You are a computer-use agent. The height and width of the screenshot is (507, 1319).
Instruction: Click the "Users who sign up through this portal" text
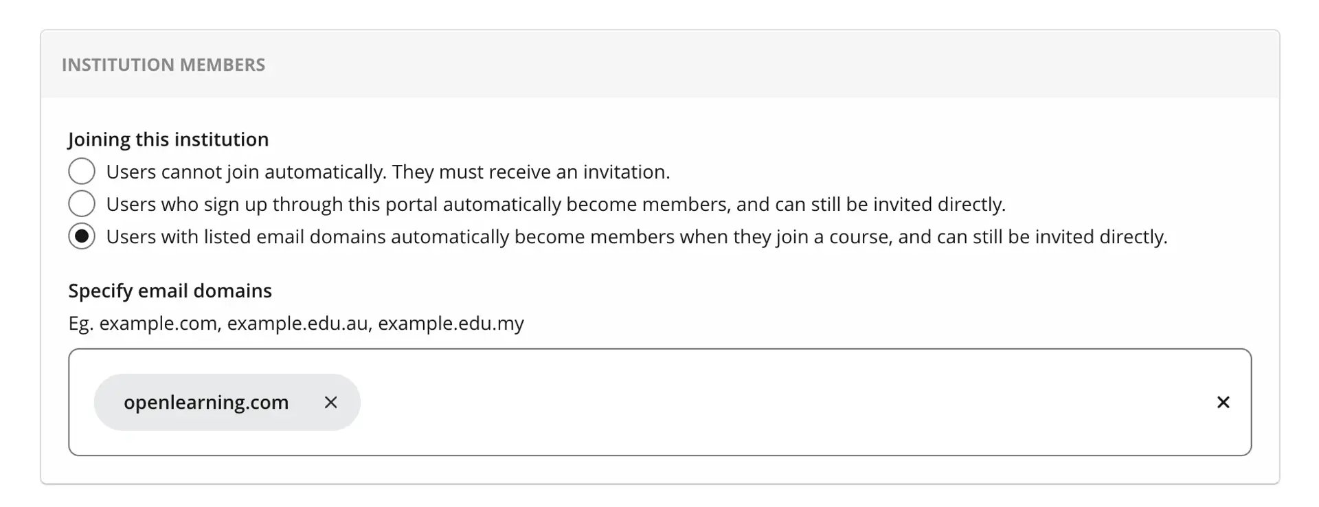tap(275, 204)
